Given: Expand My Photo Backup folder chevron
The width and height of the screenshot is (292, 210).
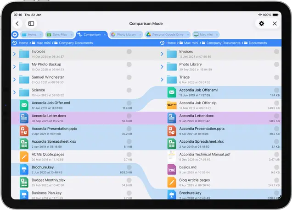Looking at the screenshot, I should click(x=14, y=67).
